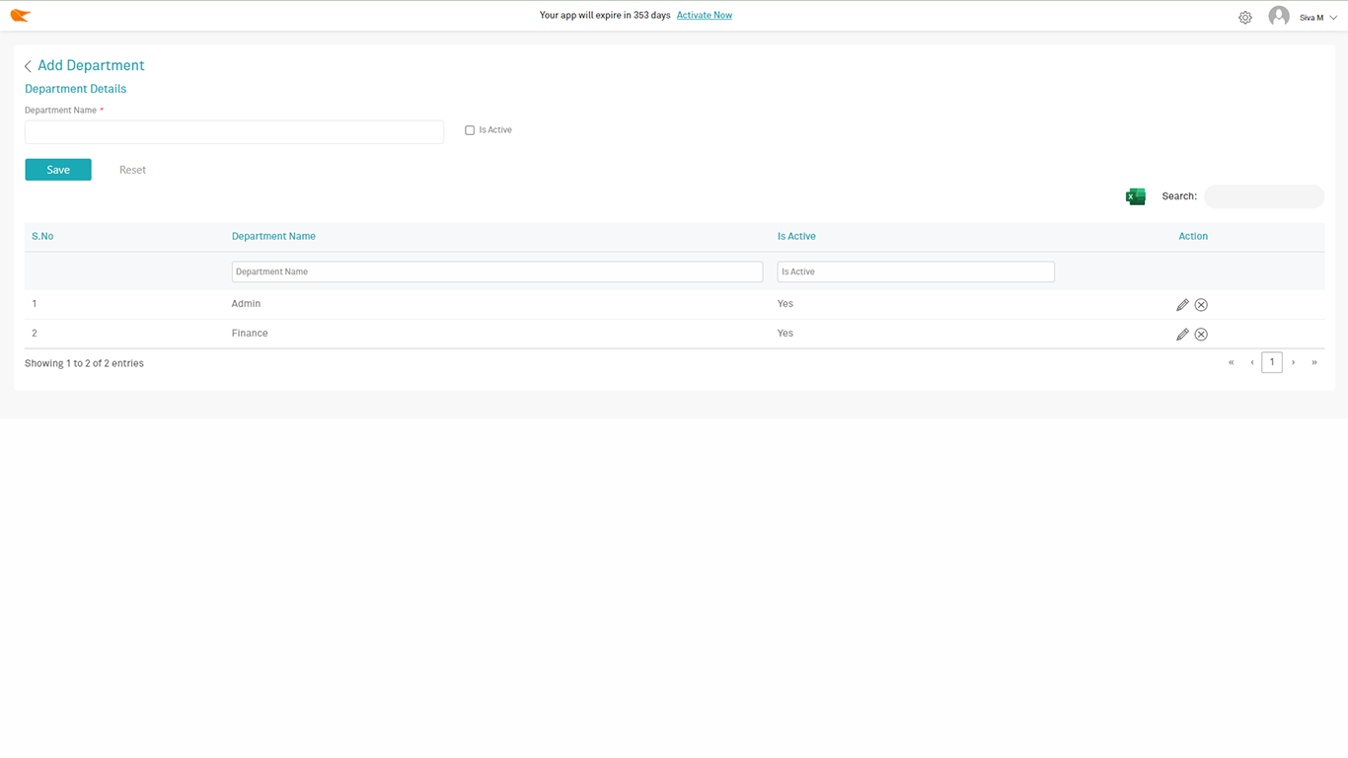Click the Action column header
Image resolution: width=1348 pixels, height=758 pixels.
[1193, 237]
